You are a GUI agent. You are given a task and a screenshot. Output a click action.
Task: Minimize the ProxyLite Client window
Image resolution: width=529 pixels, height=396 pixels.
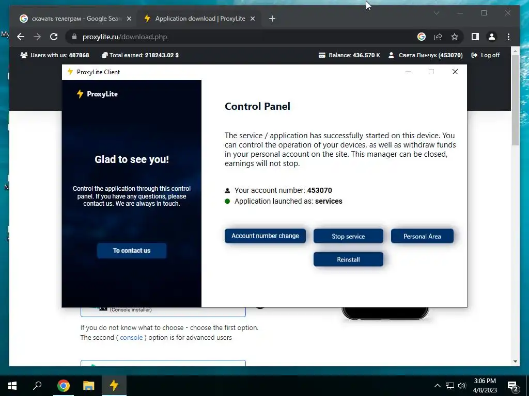[408, 72]
